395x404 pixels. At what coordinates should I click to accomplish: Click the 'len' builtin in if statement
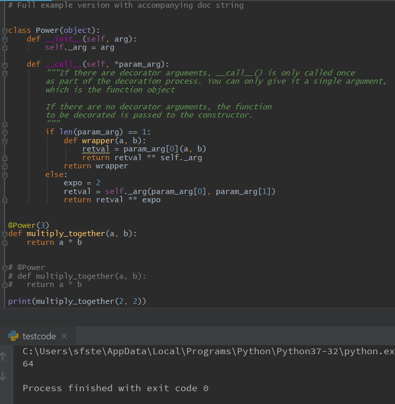(x=66, y=132)
